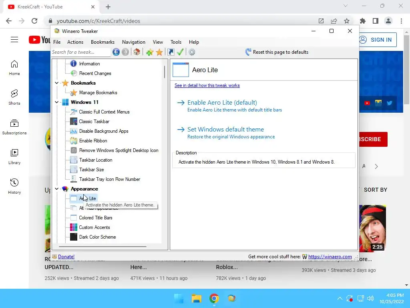410x308 pixels.
Task: Go to Winaero Tweaker home page icon
Action: coord(137,52)
